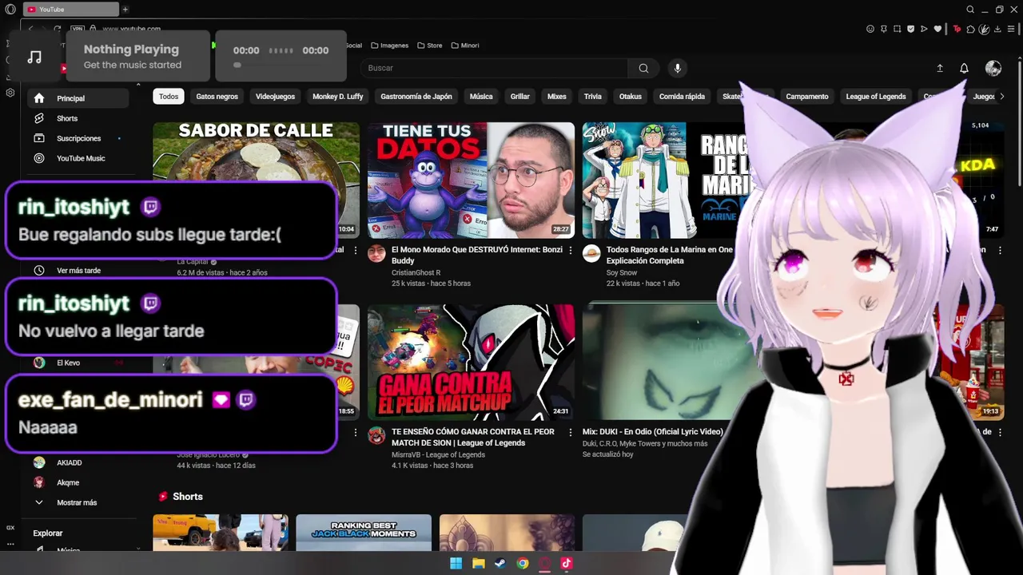Image resolution: width=1023 pixels, height=575 pixels.
Task: Open the Bonzi Buddy video thumbnail
Action: click(471, 180)
